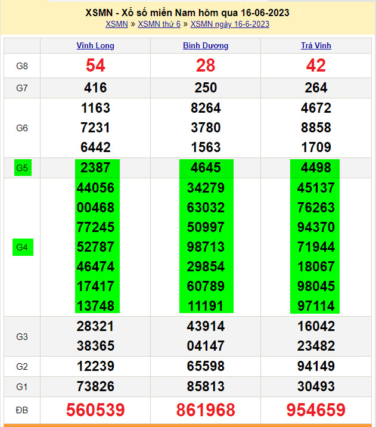
Task: Click G4 number 77245
Action: [95, 227]
